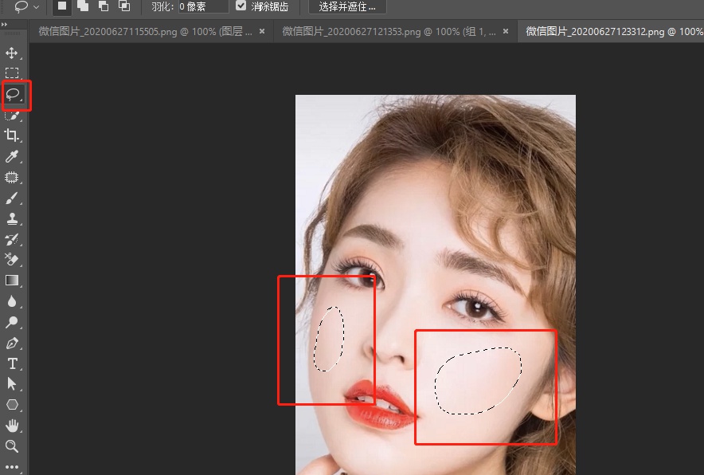Select the Clone Stamp tool

(x=12, y=218)
